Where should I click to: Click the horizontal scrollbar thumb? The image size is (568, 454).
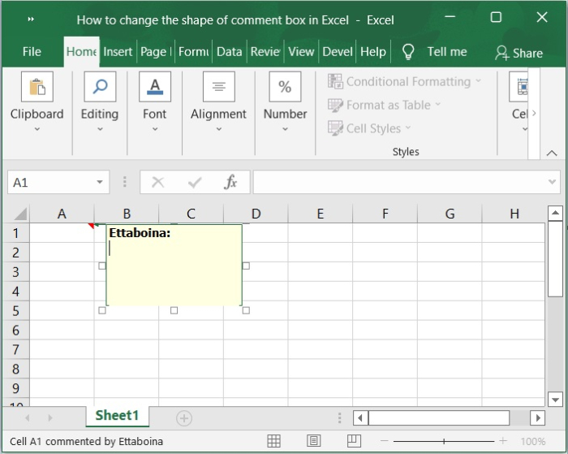pos(439,418)
